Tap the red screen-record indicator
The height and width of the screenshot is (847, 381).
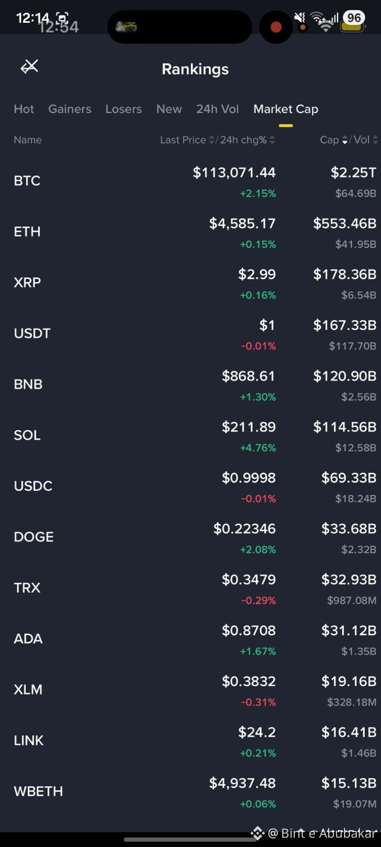276,27
